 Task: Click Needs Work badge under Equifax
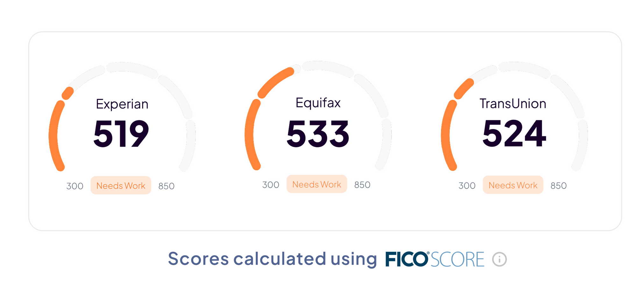tap(317, 184)
